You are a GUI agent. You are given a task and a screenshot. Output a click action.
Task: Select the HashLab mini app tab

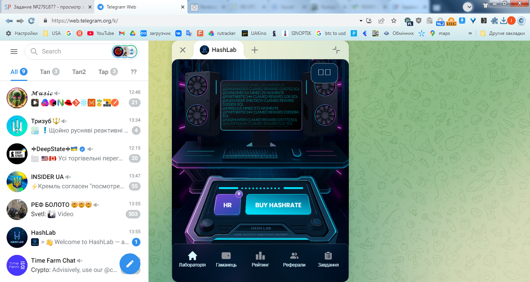[x=218, y=50]
